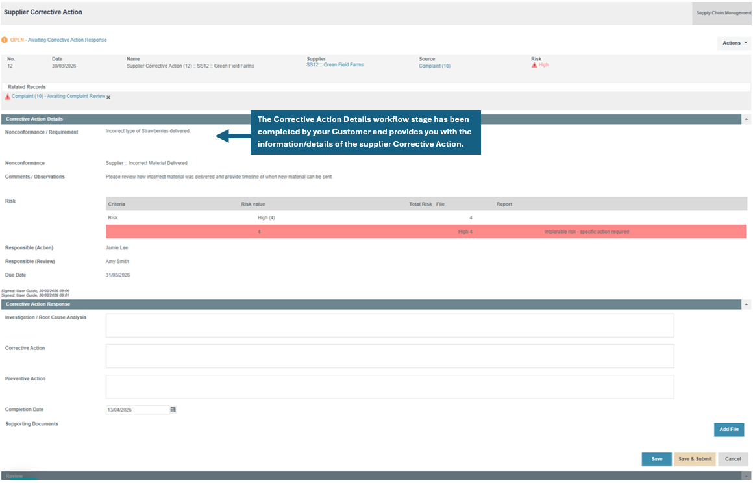Click responsible action name 'Jamie Lee'
Viewport: 753px width, 483px height.
pos(117,248)
